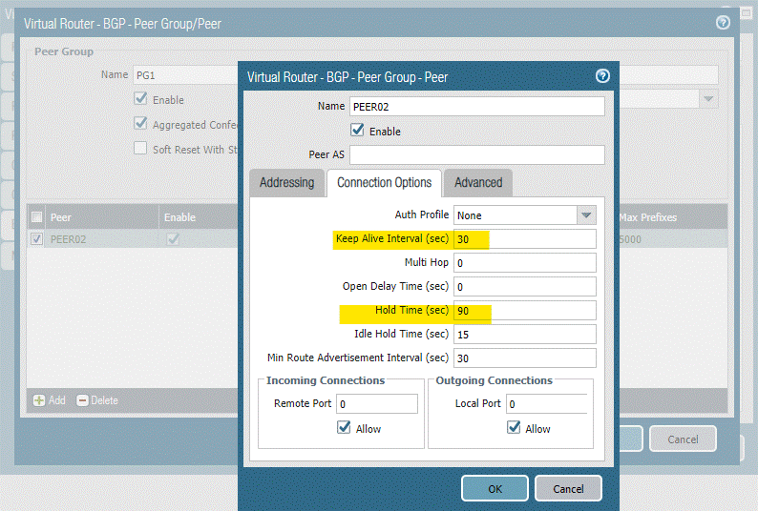The width and height of the screenshot is (758, 511).
Task: Click Cancel in the Peer dialog
Action: [569, 488]
